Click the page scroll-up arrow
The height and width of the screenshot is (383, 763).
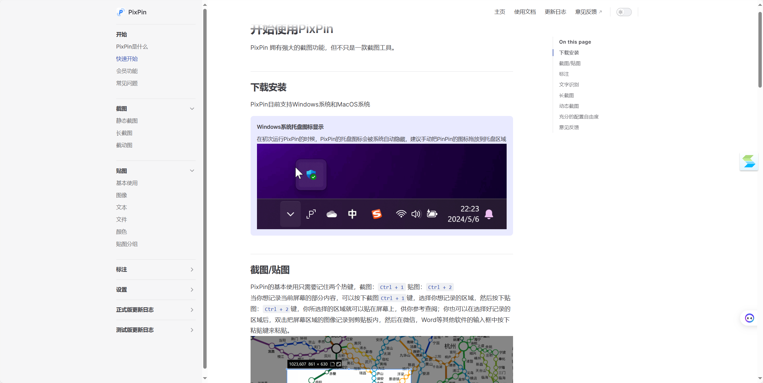[x=760, y=5]
